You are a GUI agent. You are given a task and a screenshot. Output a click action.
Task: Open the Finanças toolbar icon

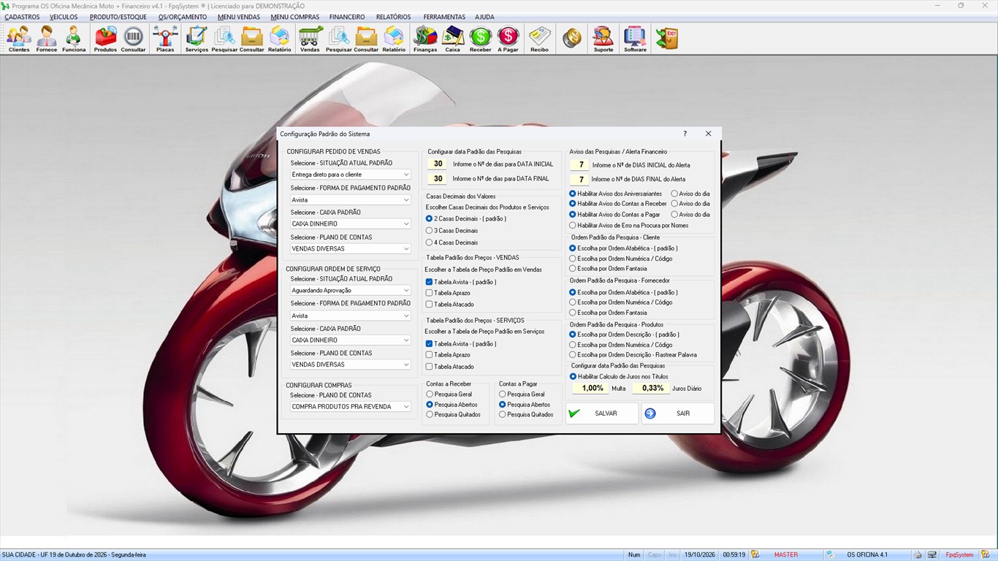tap(425, 39)
